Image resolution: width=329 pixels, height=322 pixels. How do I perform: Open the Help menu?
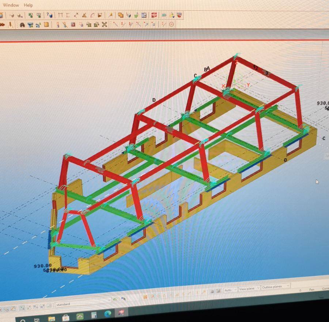coord(28,5)
